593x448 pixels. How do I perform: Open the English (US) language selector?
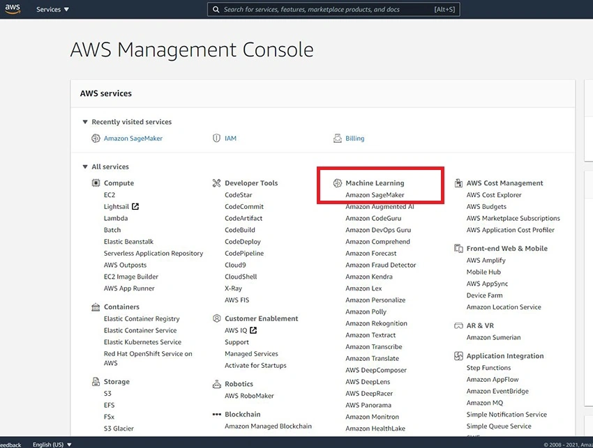52,445
